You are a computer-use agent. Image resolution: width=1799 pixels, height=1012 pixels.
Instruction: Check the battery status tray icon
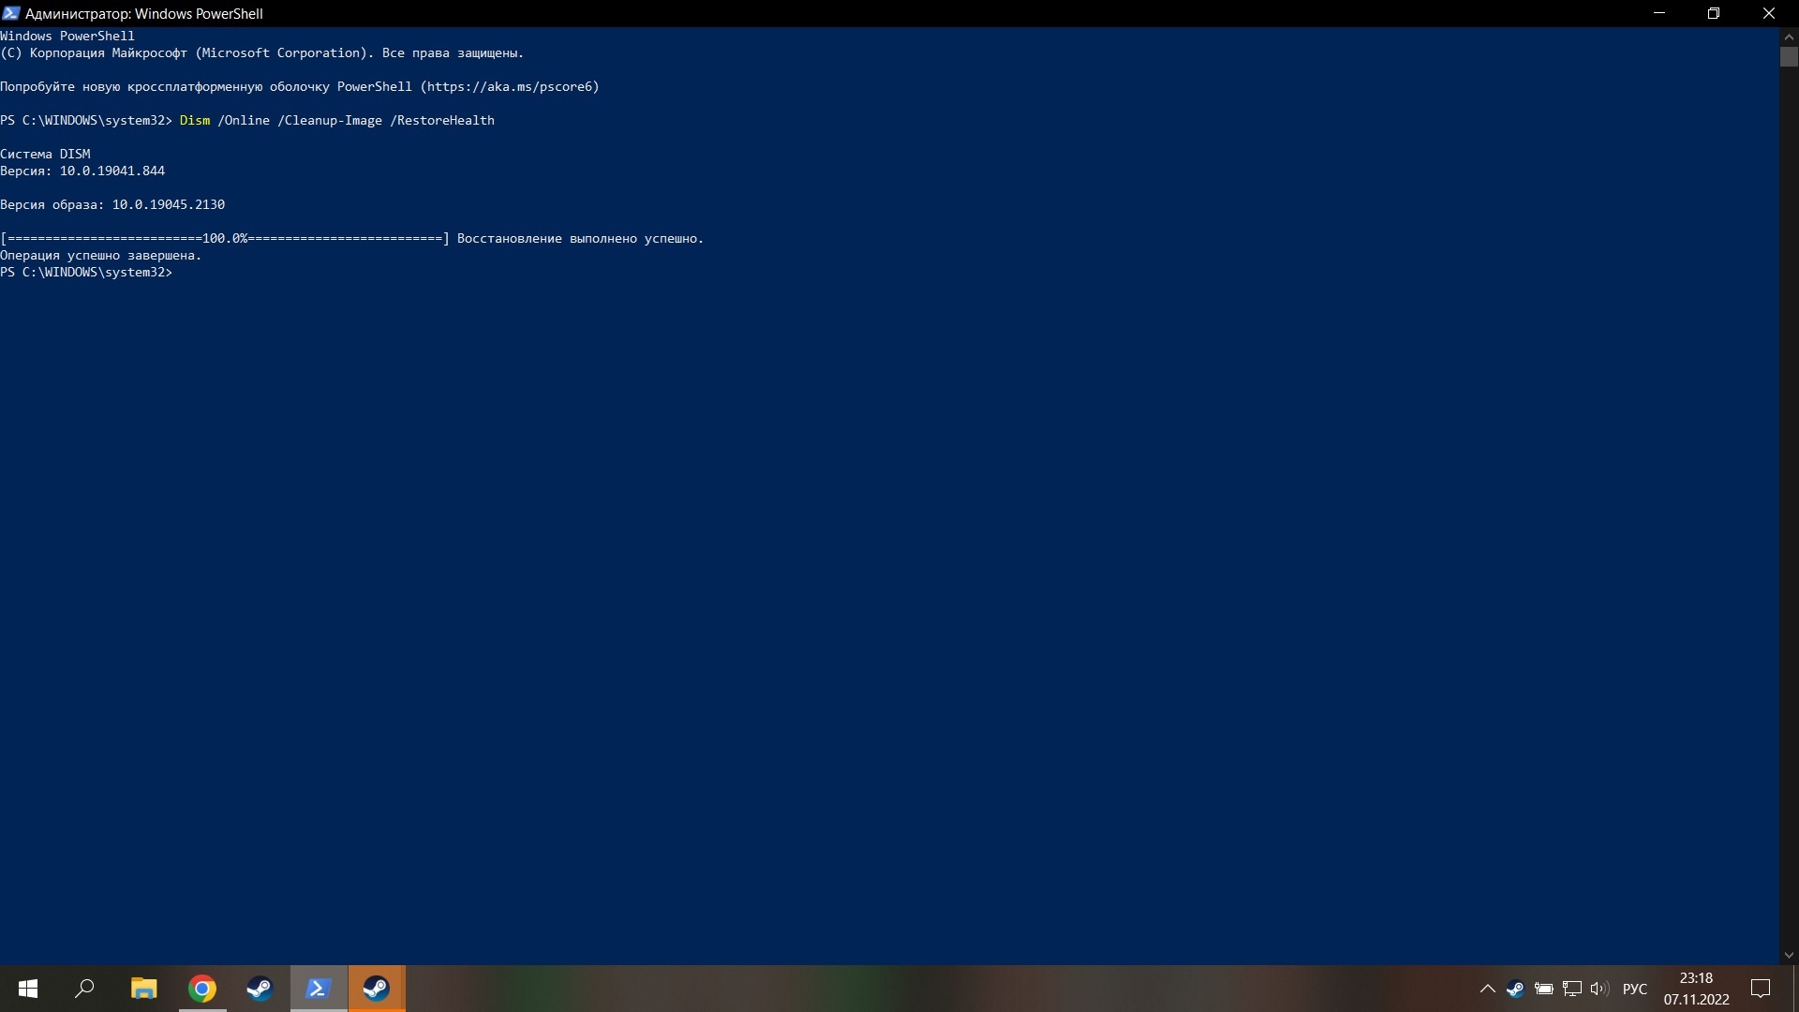1544,989
